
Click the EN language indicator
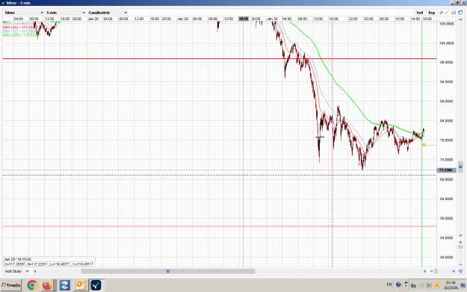click(389, 285)
